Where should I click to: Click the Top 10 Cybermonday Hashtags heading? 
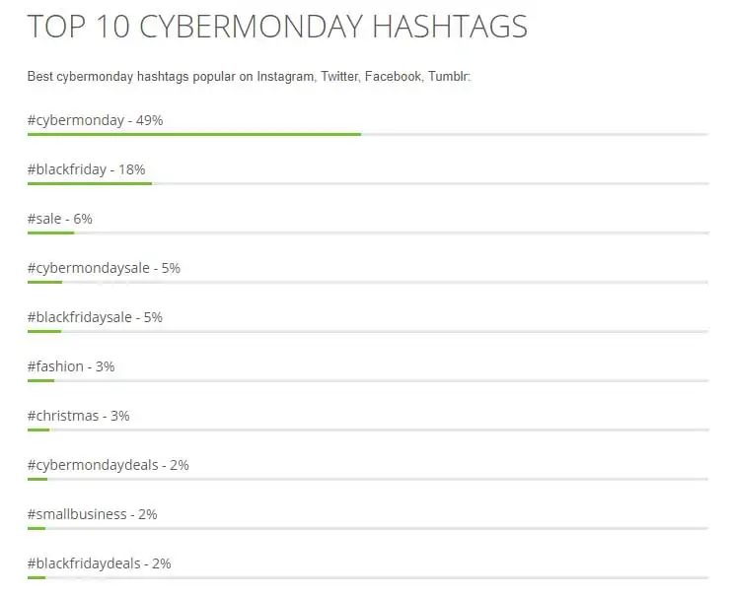pos(277,28)
